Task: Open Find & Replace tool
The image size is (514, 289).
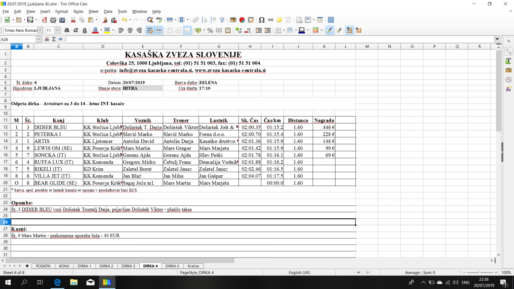Action: coord(150,20)
